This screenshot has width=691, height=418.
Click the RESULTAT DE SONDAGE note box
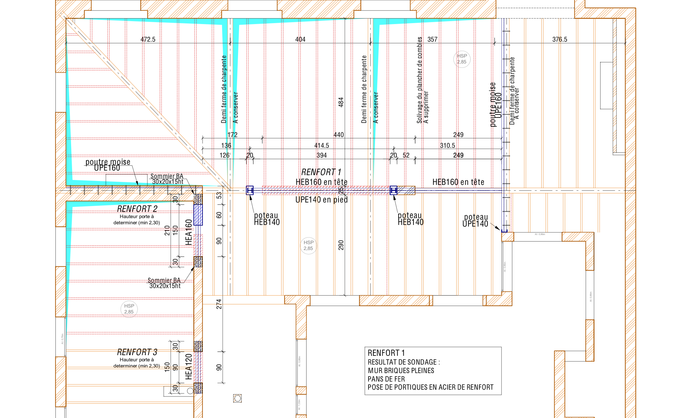pyautogui.click(x=433, y=371)
